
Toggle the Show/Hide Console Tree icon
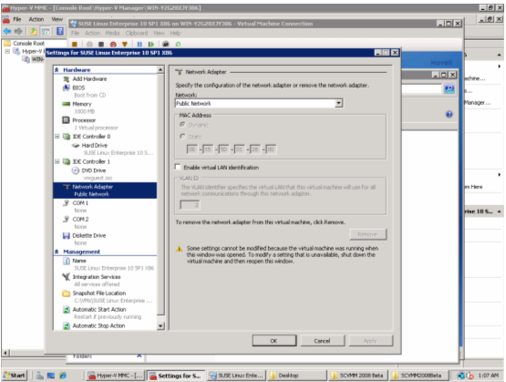pos(46,31)
